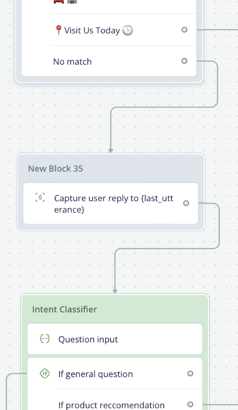238x410 pixels.
Task: Click the IF condition icon beside general question
Action: coord(45,373)
